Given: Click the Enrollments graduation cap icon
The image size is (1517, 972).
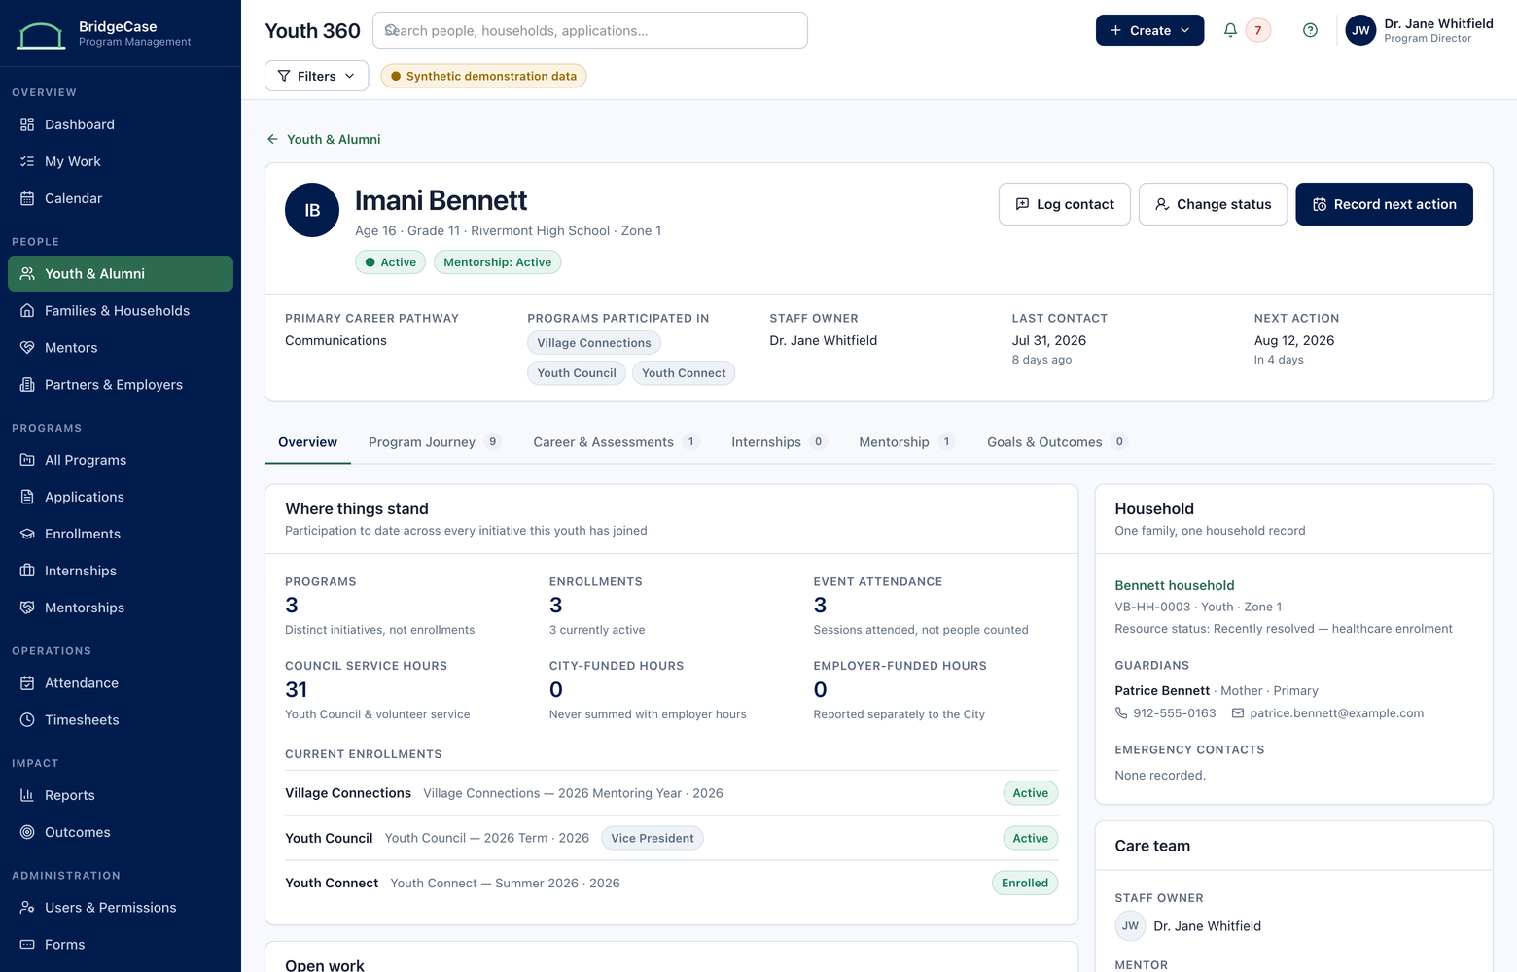Looking at the screenshot, I should click(x=27, y=534).
